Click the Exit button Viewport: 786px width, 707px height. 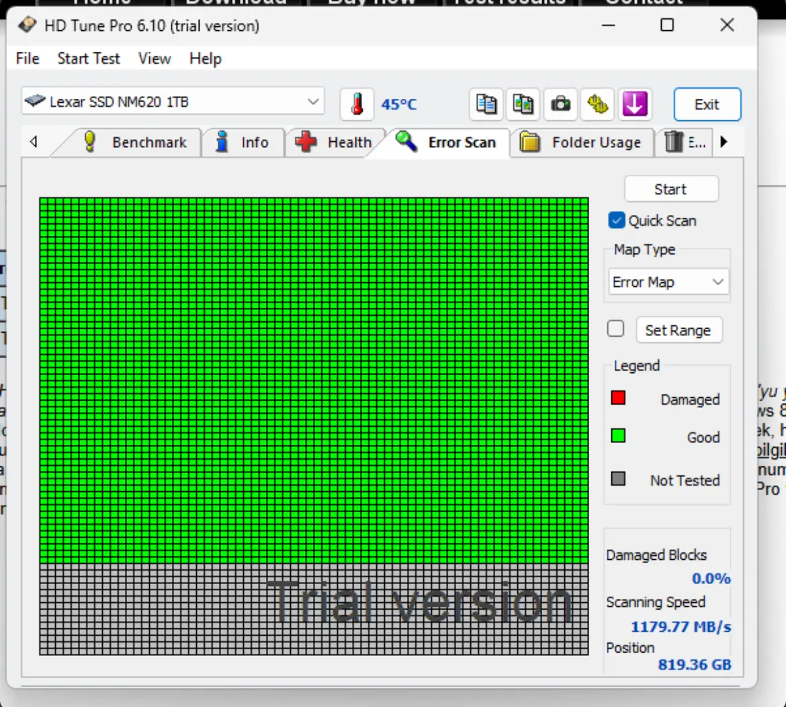tap(707, 104)
